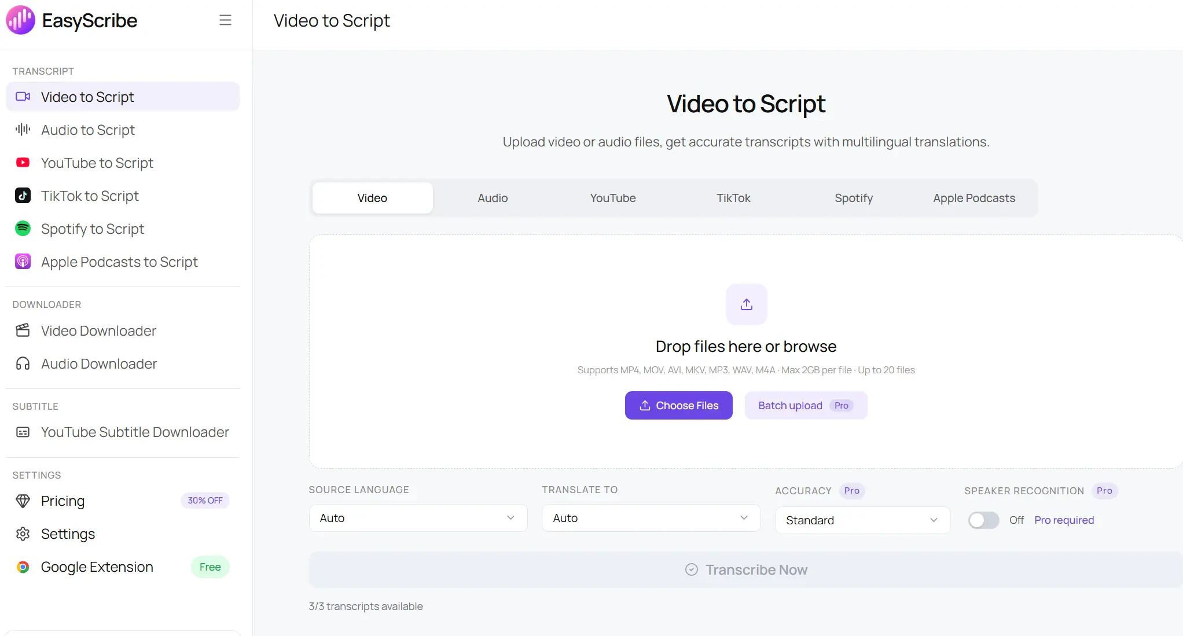Click the Google Extension Chrome icon

click(x=23, y=567)
